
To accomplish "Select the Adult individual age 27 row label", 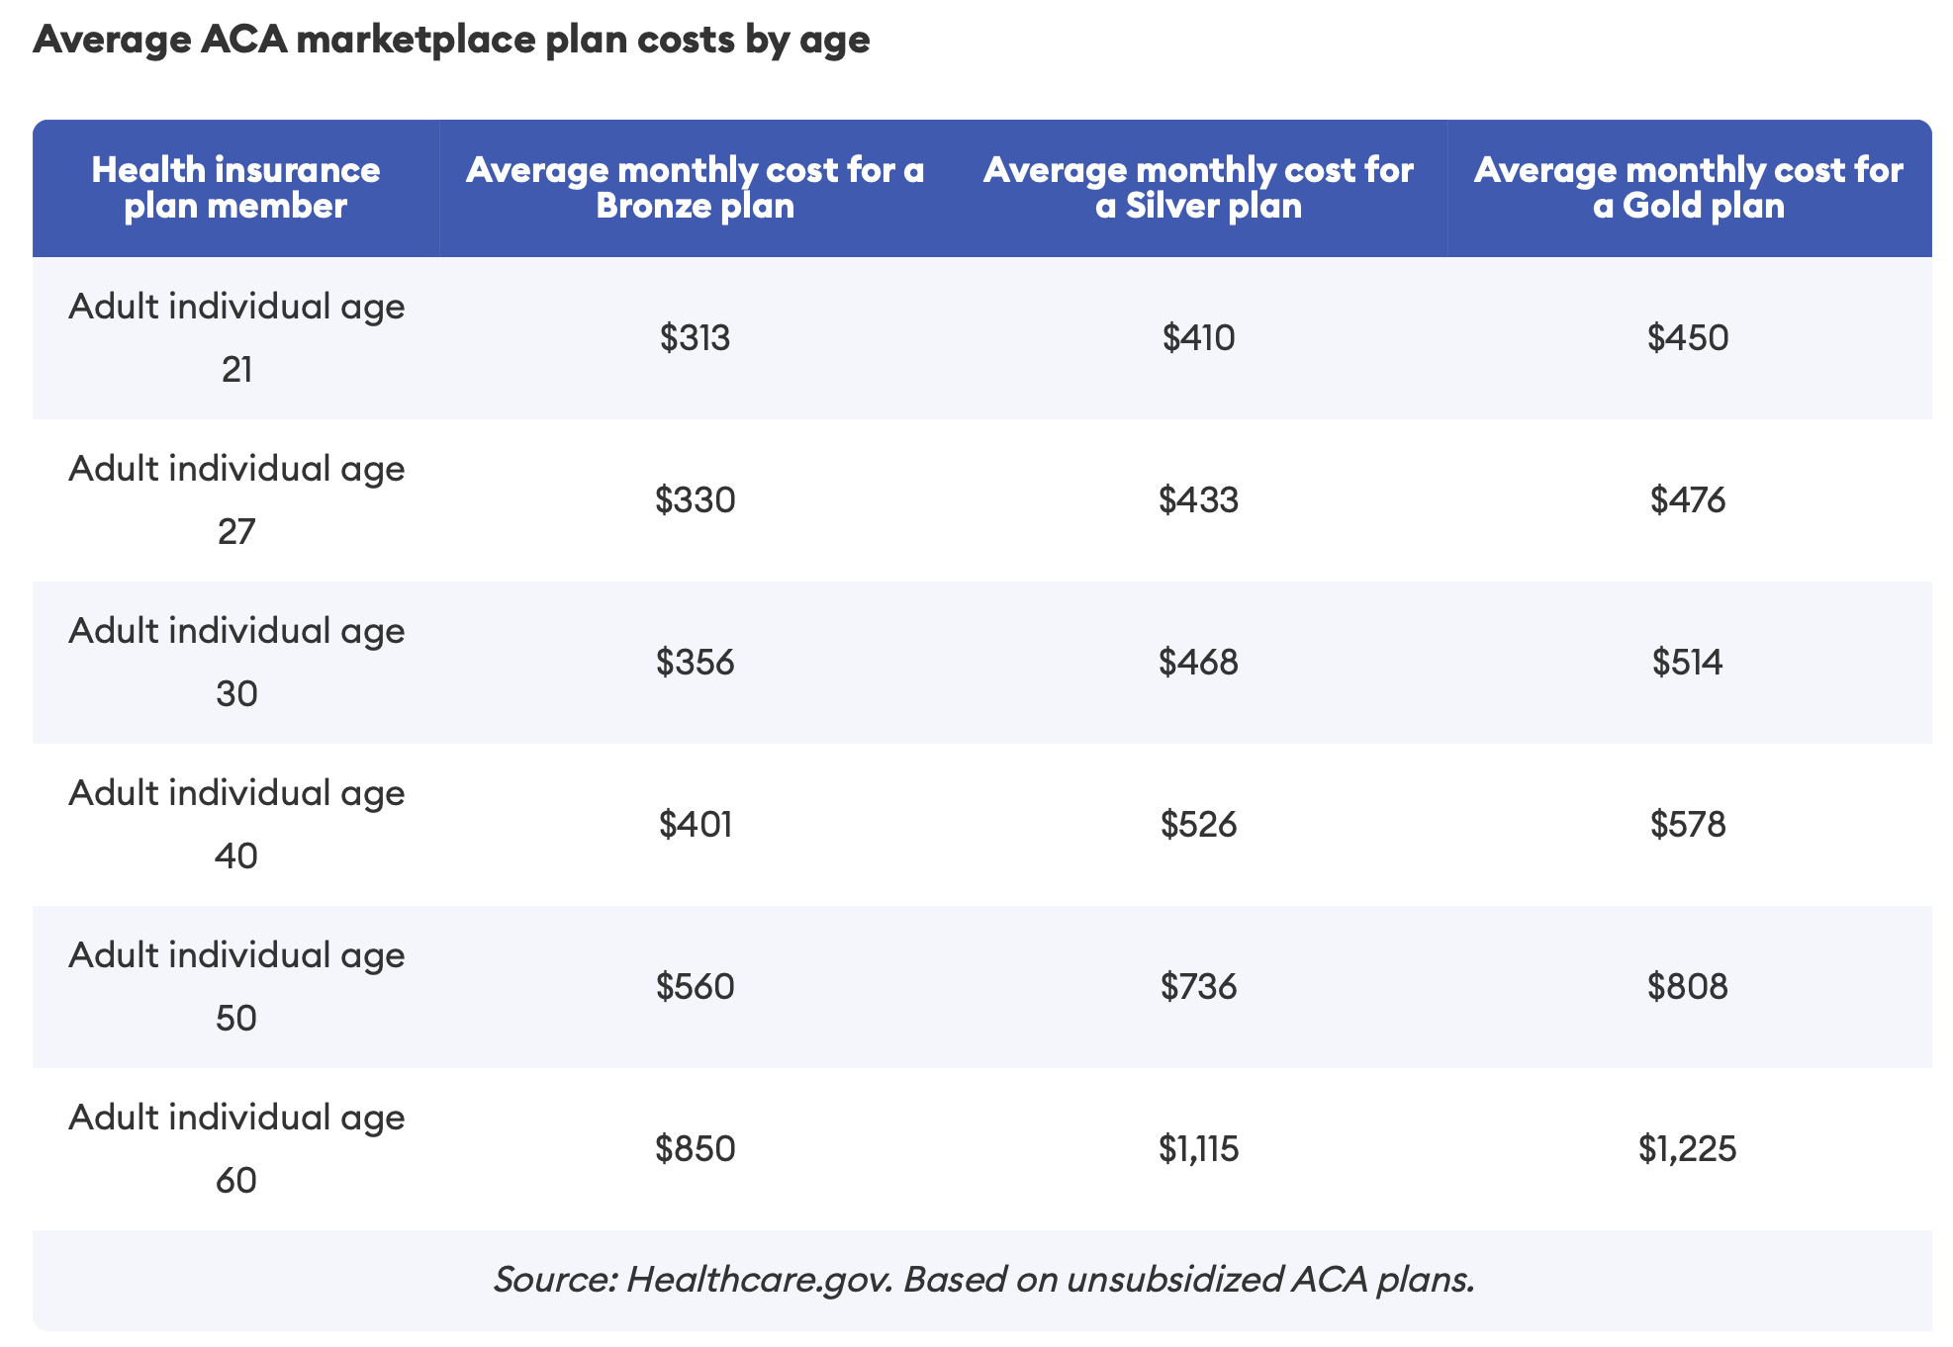I will pos(236,499).
